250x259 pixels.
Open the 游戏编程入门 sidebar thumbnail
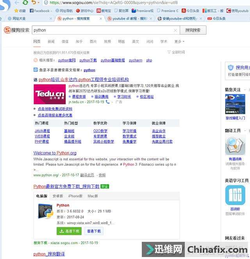click(x=235, y=104)
